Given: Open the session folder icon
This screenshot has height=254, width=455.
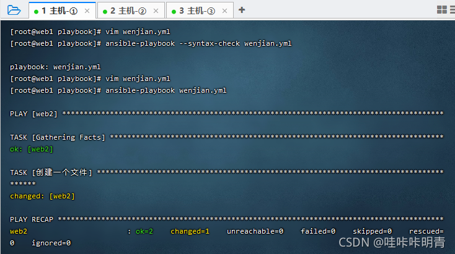Looking at the screenshot, I should [14, 11].
